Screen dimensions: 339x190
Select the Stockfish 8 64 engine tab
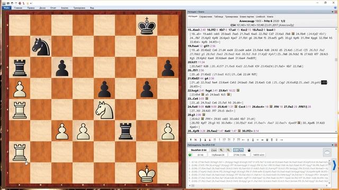(x=199, y=150)
